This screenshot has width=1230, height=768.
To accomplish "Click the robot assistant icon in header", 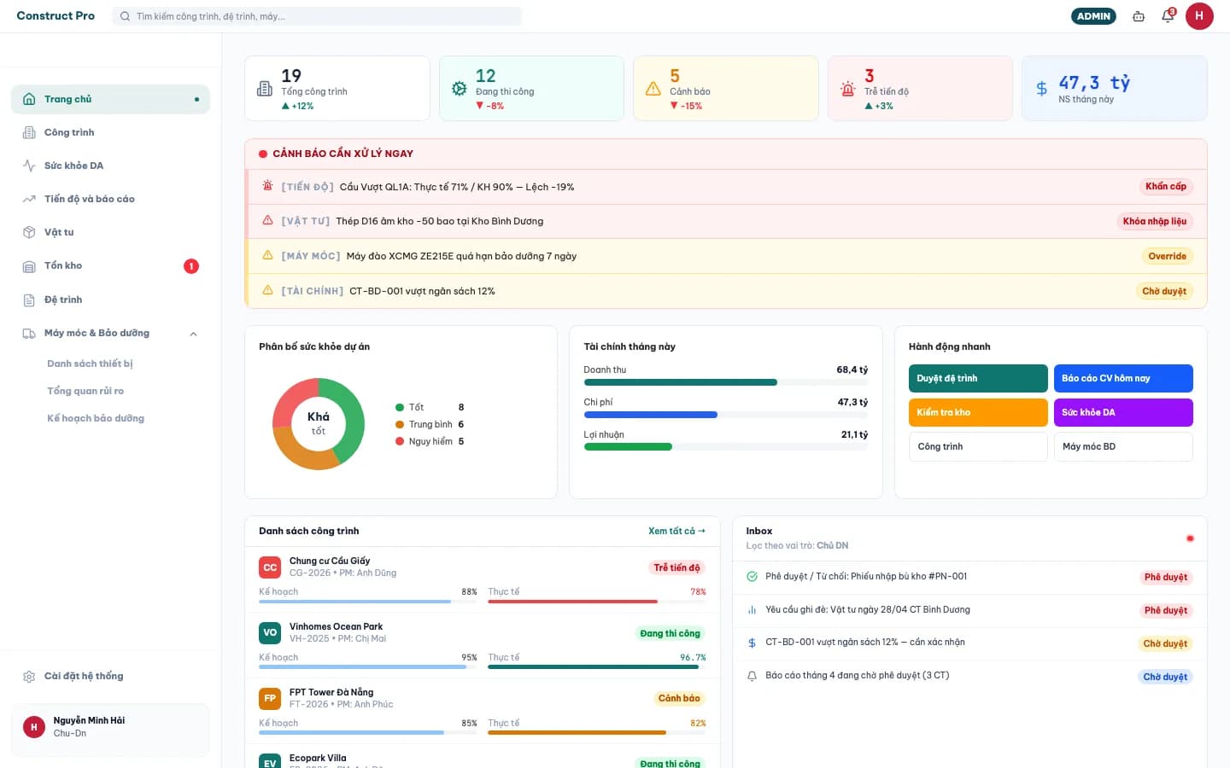I will click(x=1139, y=16).
